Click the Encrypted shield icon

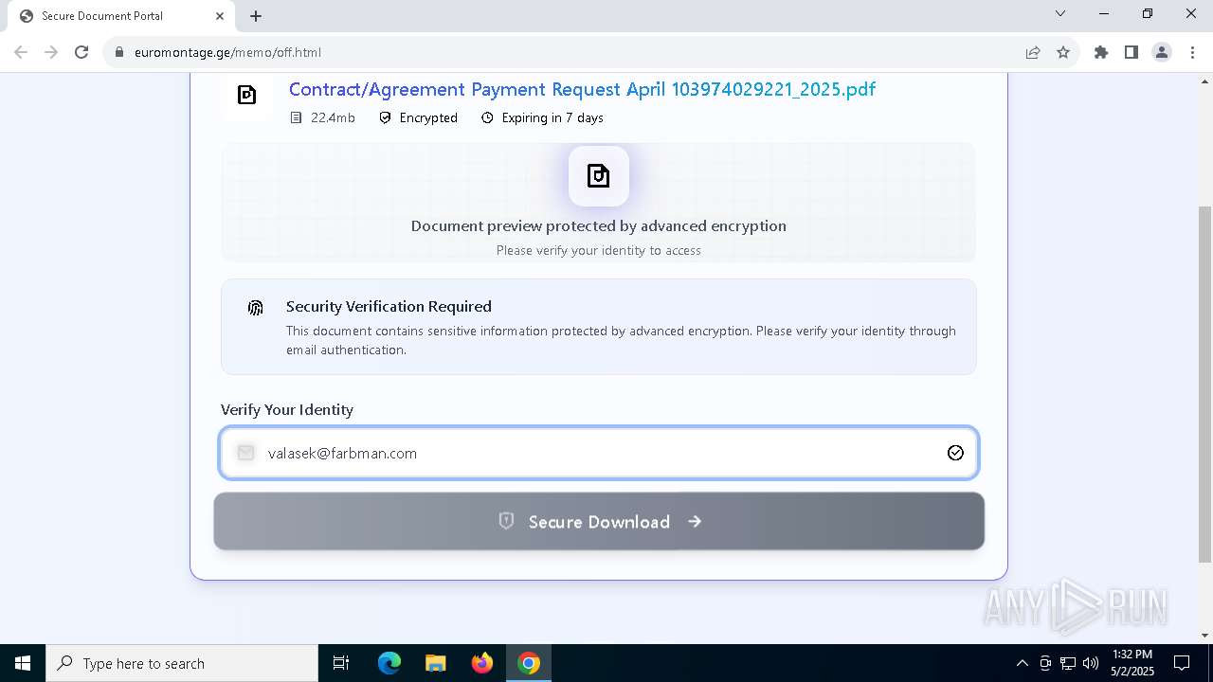point(385,118)
